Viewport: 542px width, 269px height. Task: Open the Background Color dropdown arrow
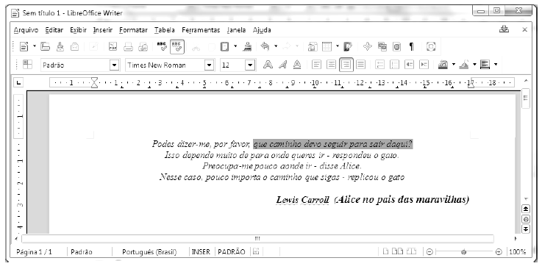(496, 65)
